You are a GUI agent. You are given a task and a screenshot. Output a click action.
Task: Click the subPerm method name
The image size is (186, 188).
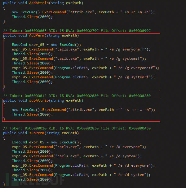pyautogui.click(x=37, y=133)
